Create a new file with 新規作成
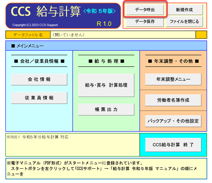Viewport: 212px width, 183px height. (185, 10)
